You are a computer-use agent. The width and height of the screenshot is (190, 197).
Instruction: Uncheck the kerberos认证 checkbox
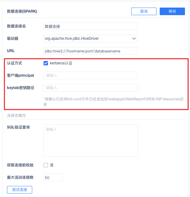[46, 63]
